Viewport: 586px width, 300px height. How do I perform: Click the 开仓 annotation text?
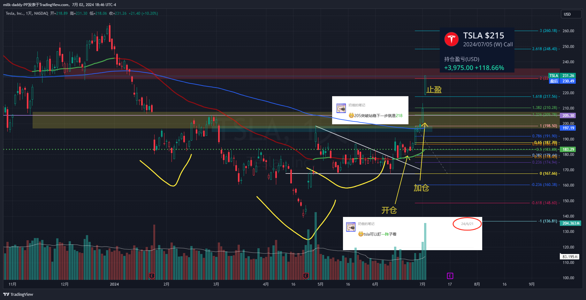click(x=389, y=210)
